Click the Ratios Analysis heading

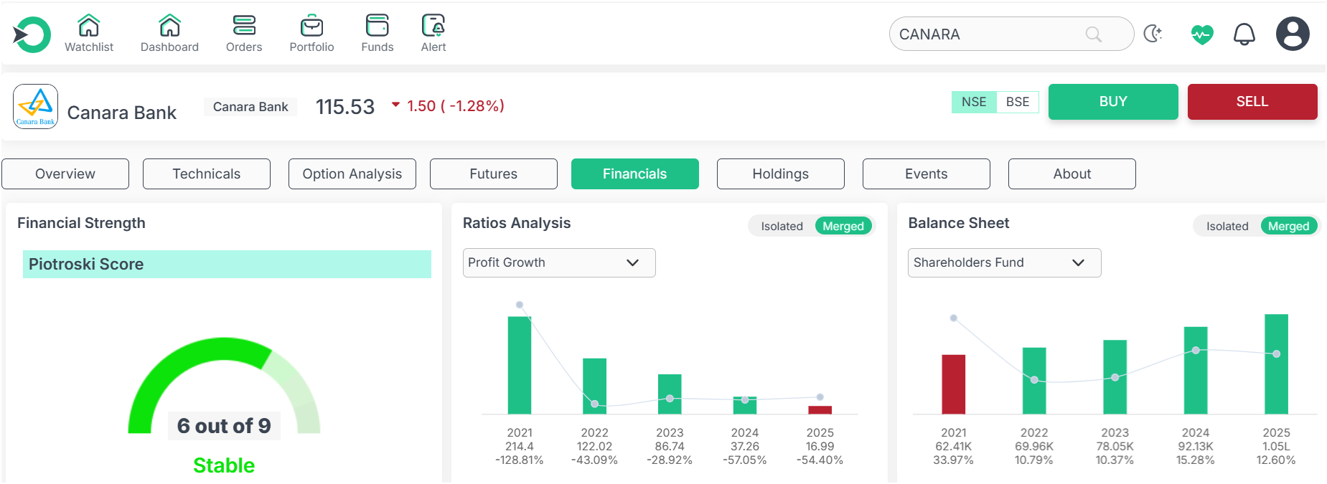tap(517, 223)
